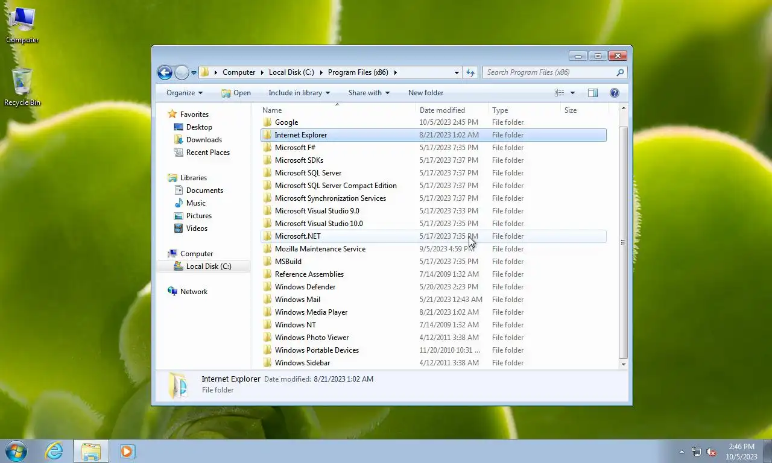Image resolution: width=772 pixels, height=463 pixels.
Task: Click the Network icon in navigation pane
Action: pos(172,292)
